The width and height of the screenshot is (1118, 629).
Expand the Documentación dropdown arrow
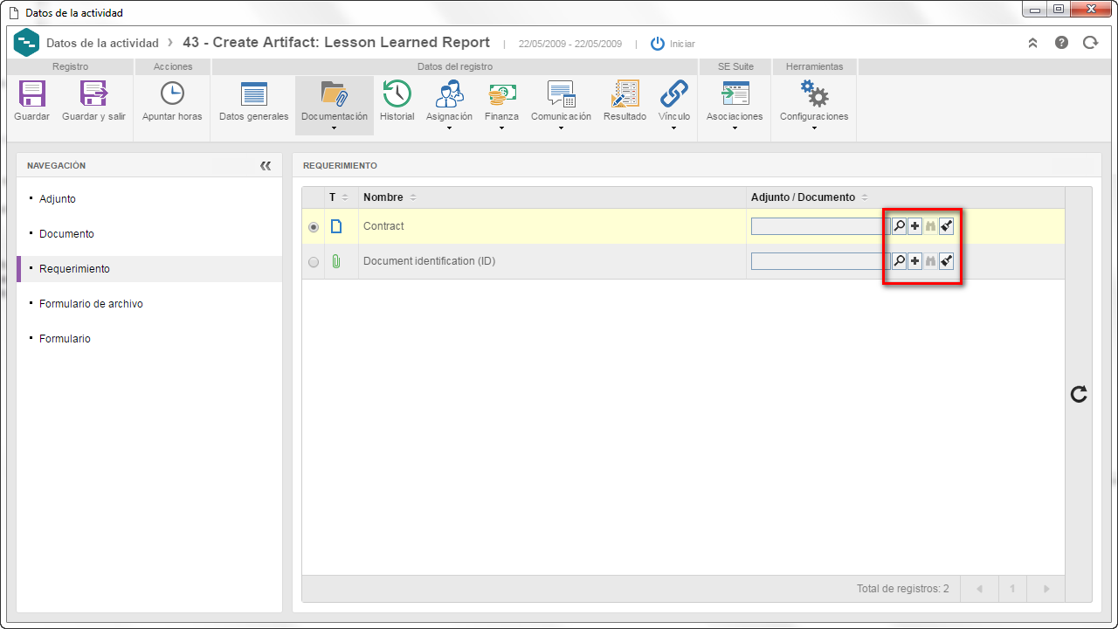click(335, 128)
